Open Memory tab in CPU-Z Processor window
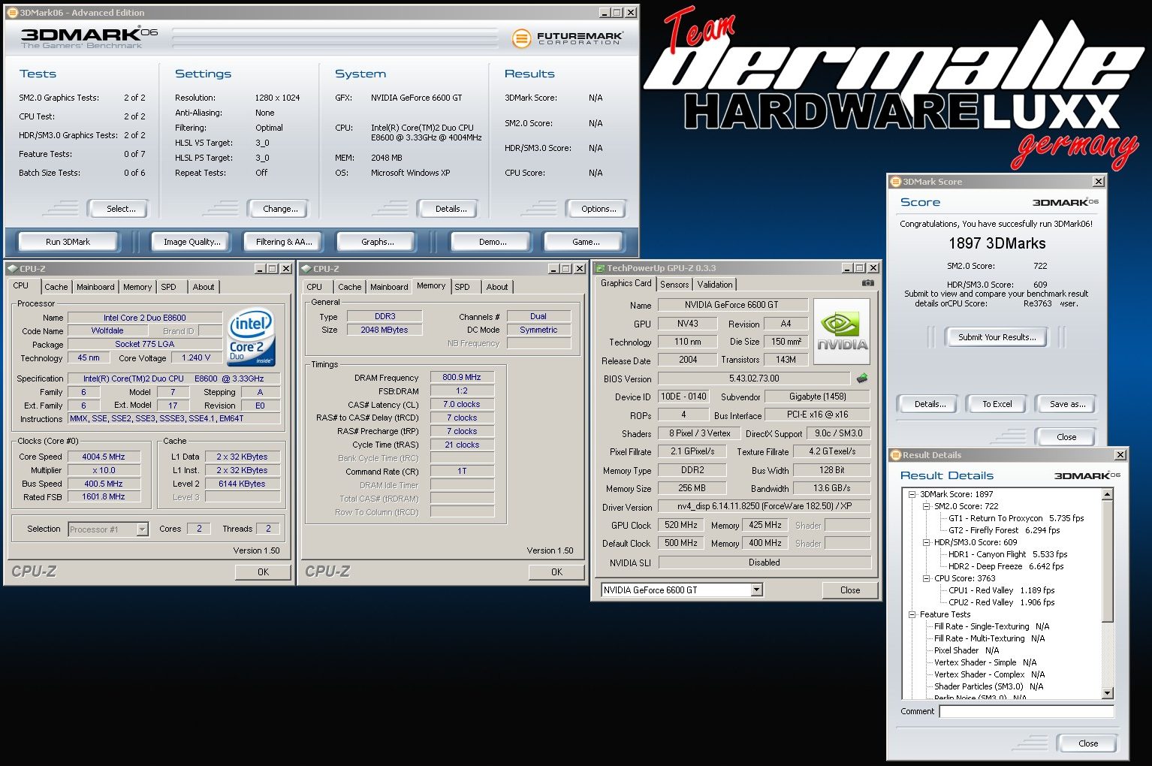This screenshot has height=766, width=1152. (137, 287)
